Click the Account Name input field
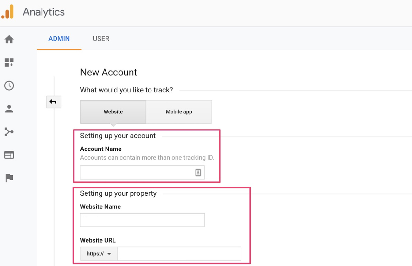 click(x=142, y=173)
